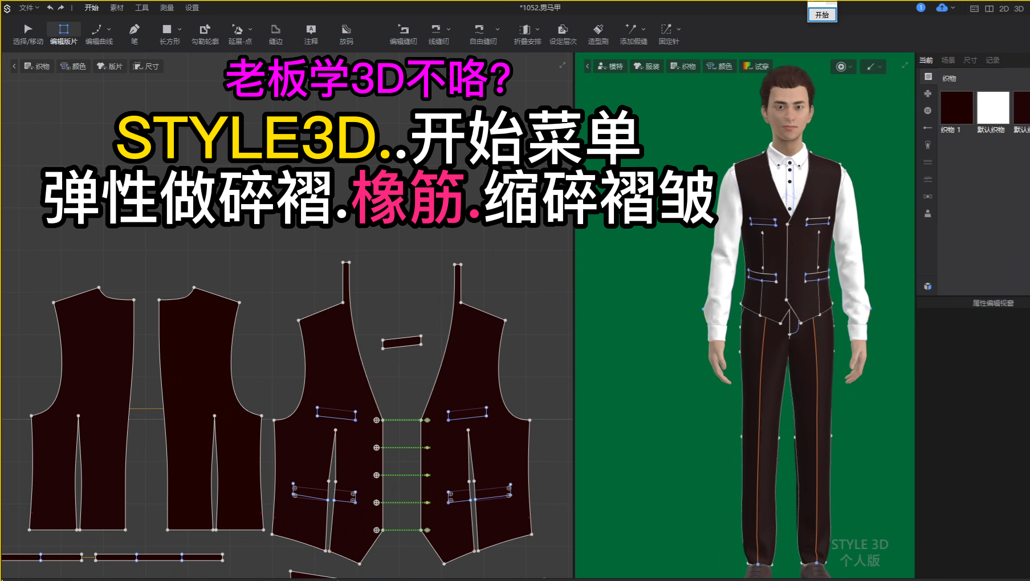Select the 延展-点 spread tool
This screenshot has width=1030, height=581.
pyautogui.click(x=239, y=34)
